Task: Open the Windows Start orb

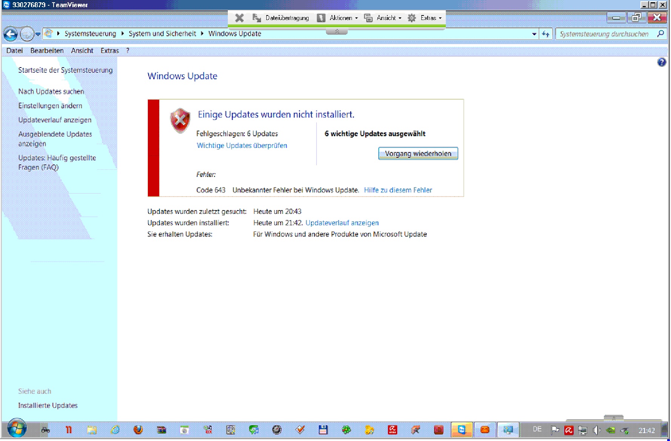Action: coord(17,429)
